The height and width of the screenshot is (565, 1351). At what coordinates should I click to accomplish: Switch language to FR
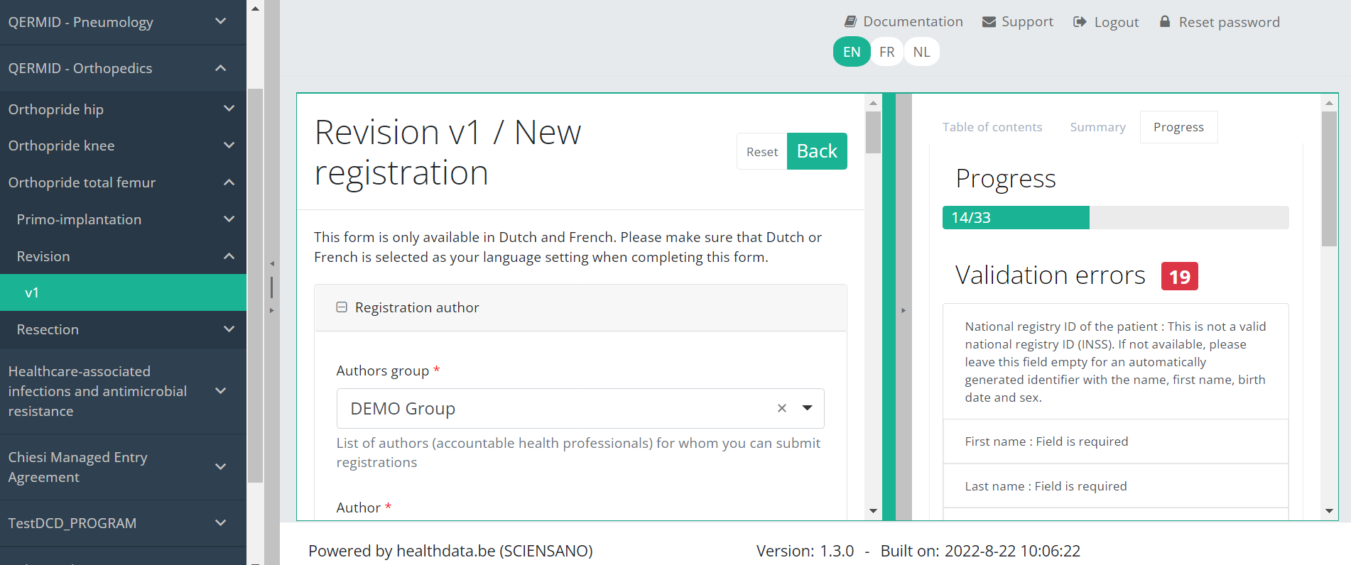coord(886,52)
